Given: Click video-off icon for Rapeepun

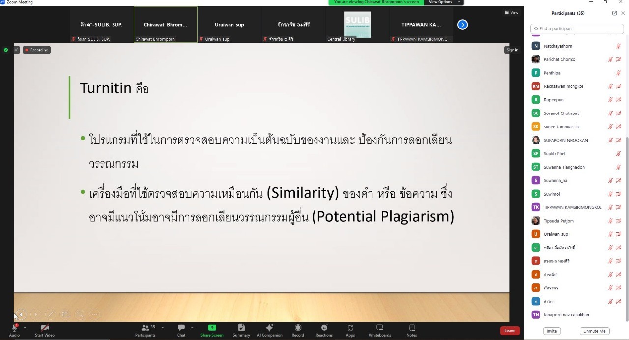Looking at the screenshot, I should pyautogui.click(x=619, y=100).
